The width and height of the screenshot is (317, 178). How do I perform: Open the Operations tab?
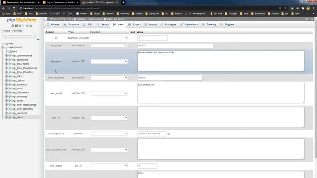[189, 24]
